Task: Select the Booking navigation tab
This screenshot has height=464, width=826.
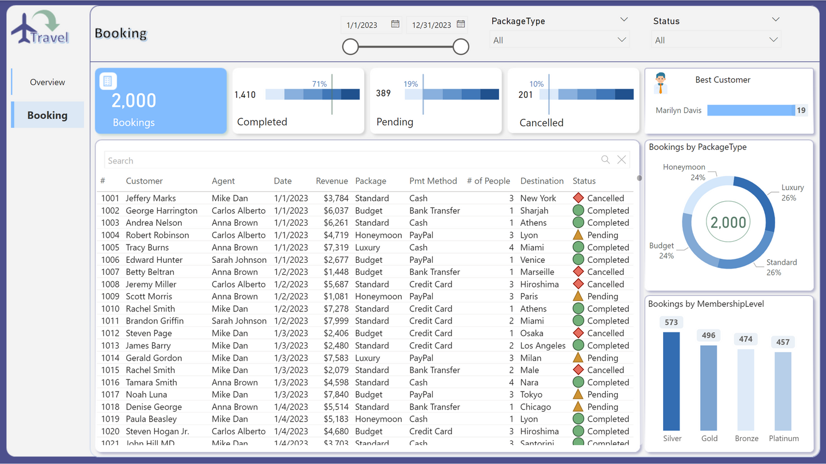Action: tap(47, 115)
